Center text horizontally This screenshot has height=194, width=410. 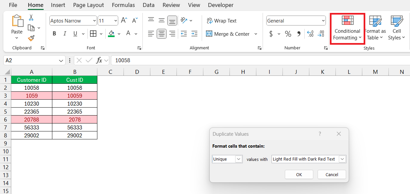pos(162,34)
